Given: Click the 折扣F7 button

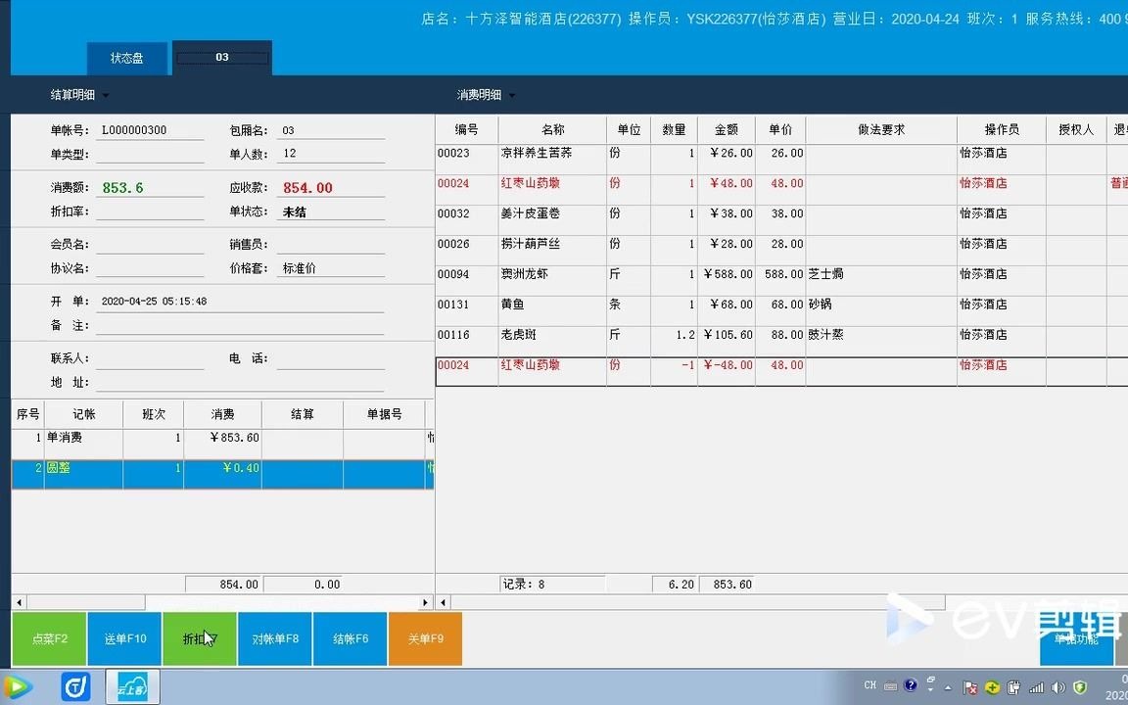Looking at the screenshot, I should [x=199, y=638].
